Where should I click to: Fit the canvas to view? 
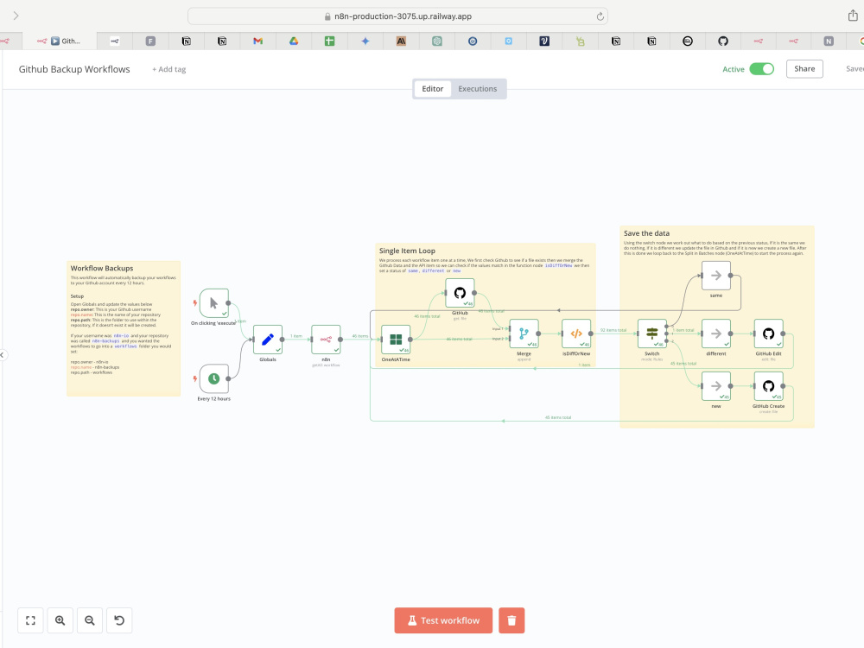[x=30, y=620]
